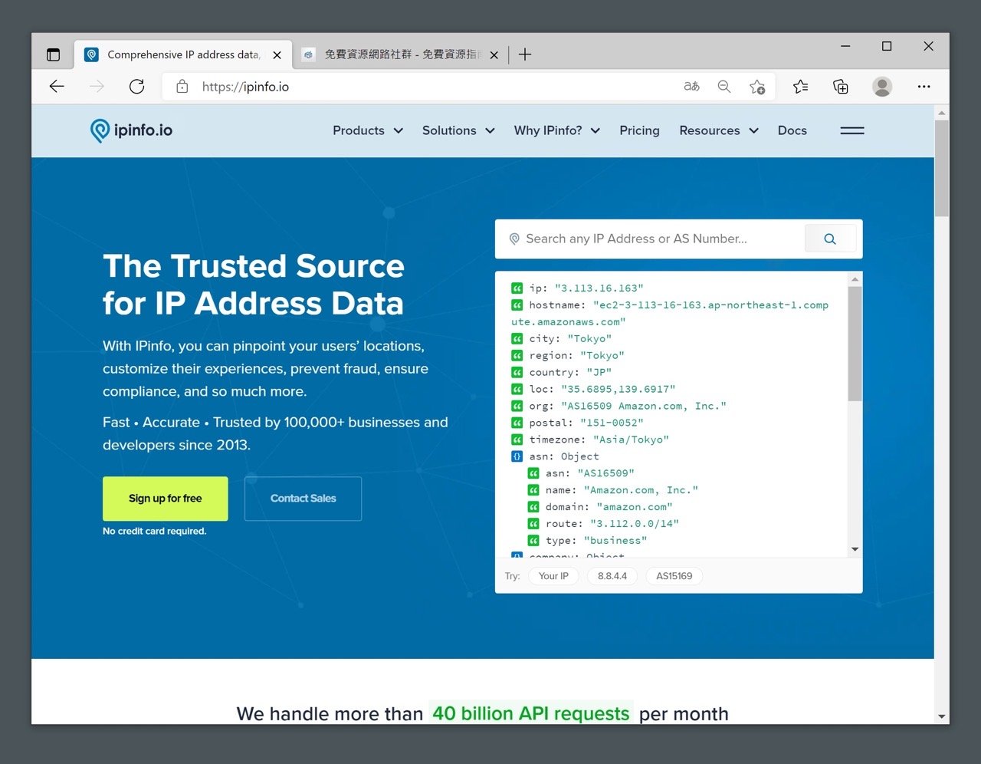This screenshot has width=981, height=764.
Task: Click the user profile avatar
Action: pyautogui.click(x=882, y=87)
